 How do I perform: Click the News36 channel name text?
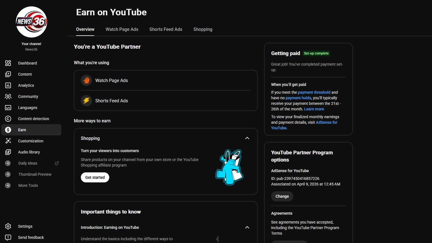(x=31, y=49)
